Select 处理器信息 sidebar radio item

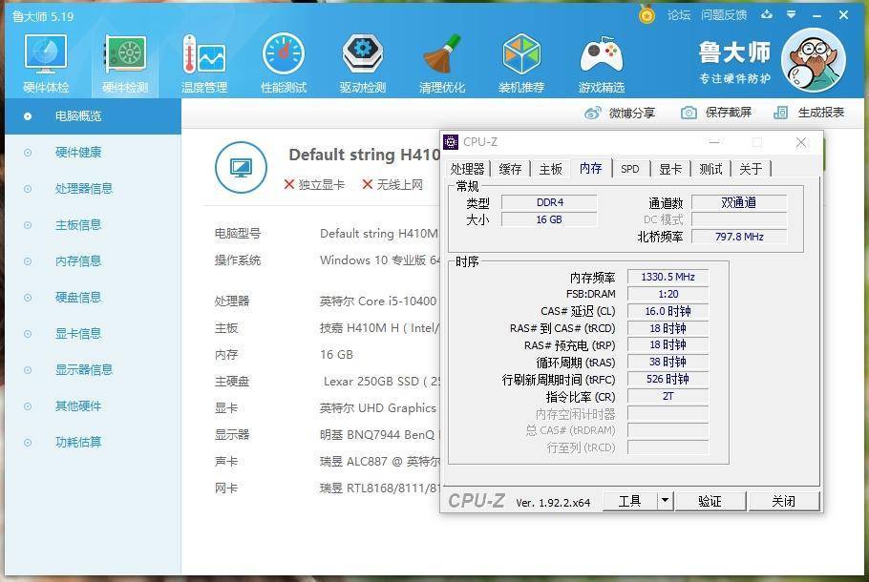(28, 189)
